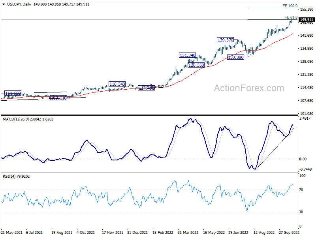This screenshot has height=237, width=316.
Task: Click the current price tag 149.911
Action: 307,19
